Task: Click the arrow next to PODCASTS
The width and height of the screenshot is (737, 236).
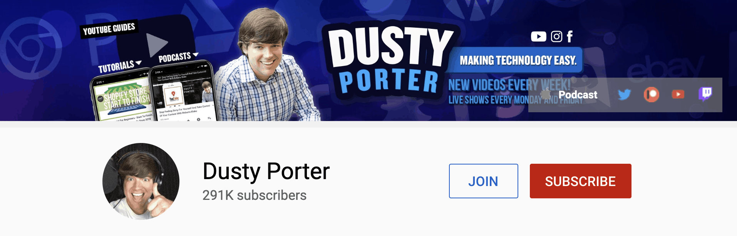Action: [x=195, y=55]
